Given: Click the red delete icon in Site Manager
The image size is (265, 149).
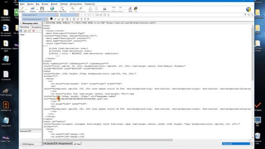Looking at the screenshot, I should (x=34, y=31).
